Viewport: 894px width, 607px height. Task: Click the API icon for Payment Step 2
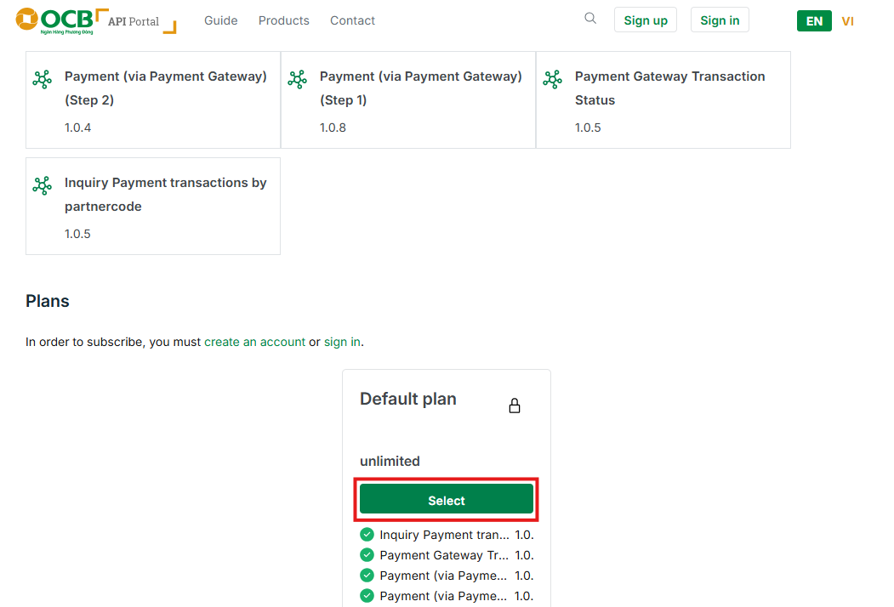pos(42,79)
